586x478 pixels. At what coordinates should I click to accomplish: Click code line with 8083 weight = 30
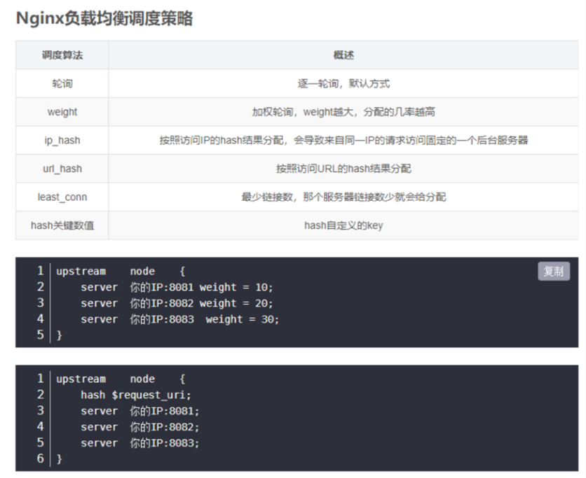point(179,319)
